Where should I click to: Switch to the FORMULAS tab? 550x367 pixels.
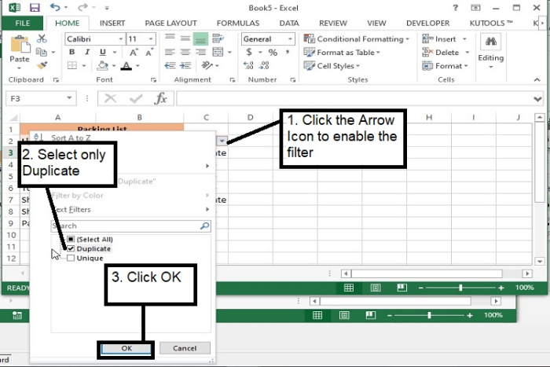coord(238,23)
